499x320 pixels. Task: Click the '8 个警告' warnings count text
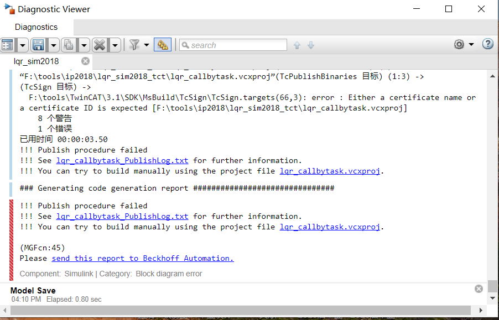[55, 118]
